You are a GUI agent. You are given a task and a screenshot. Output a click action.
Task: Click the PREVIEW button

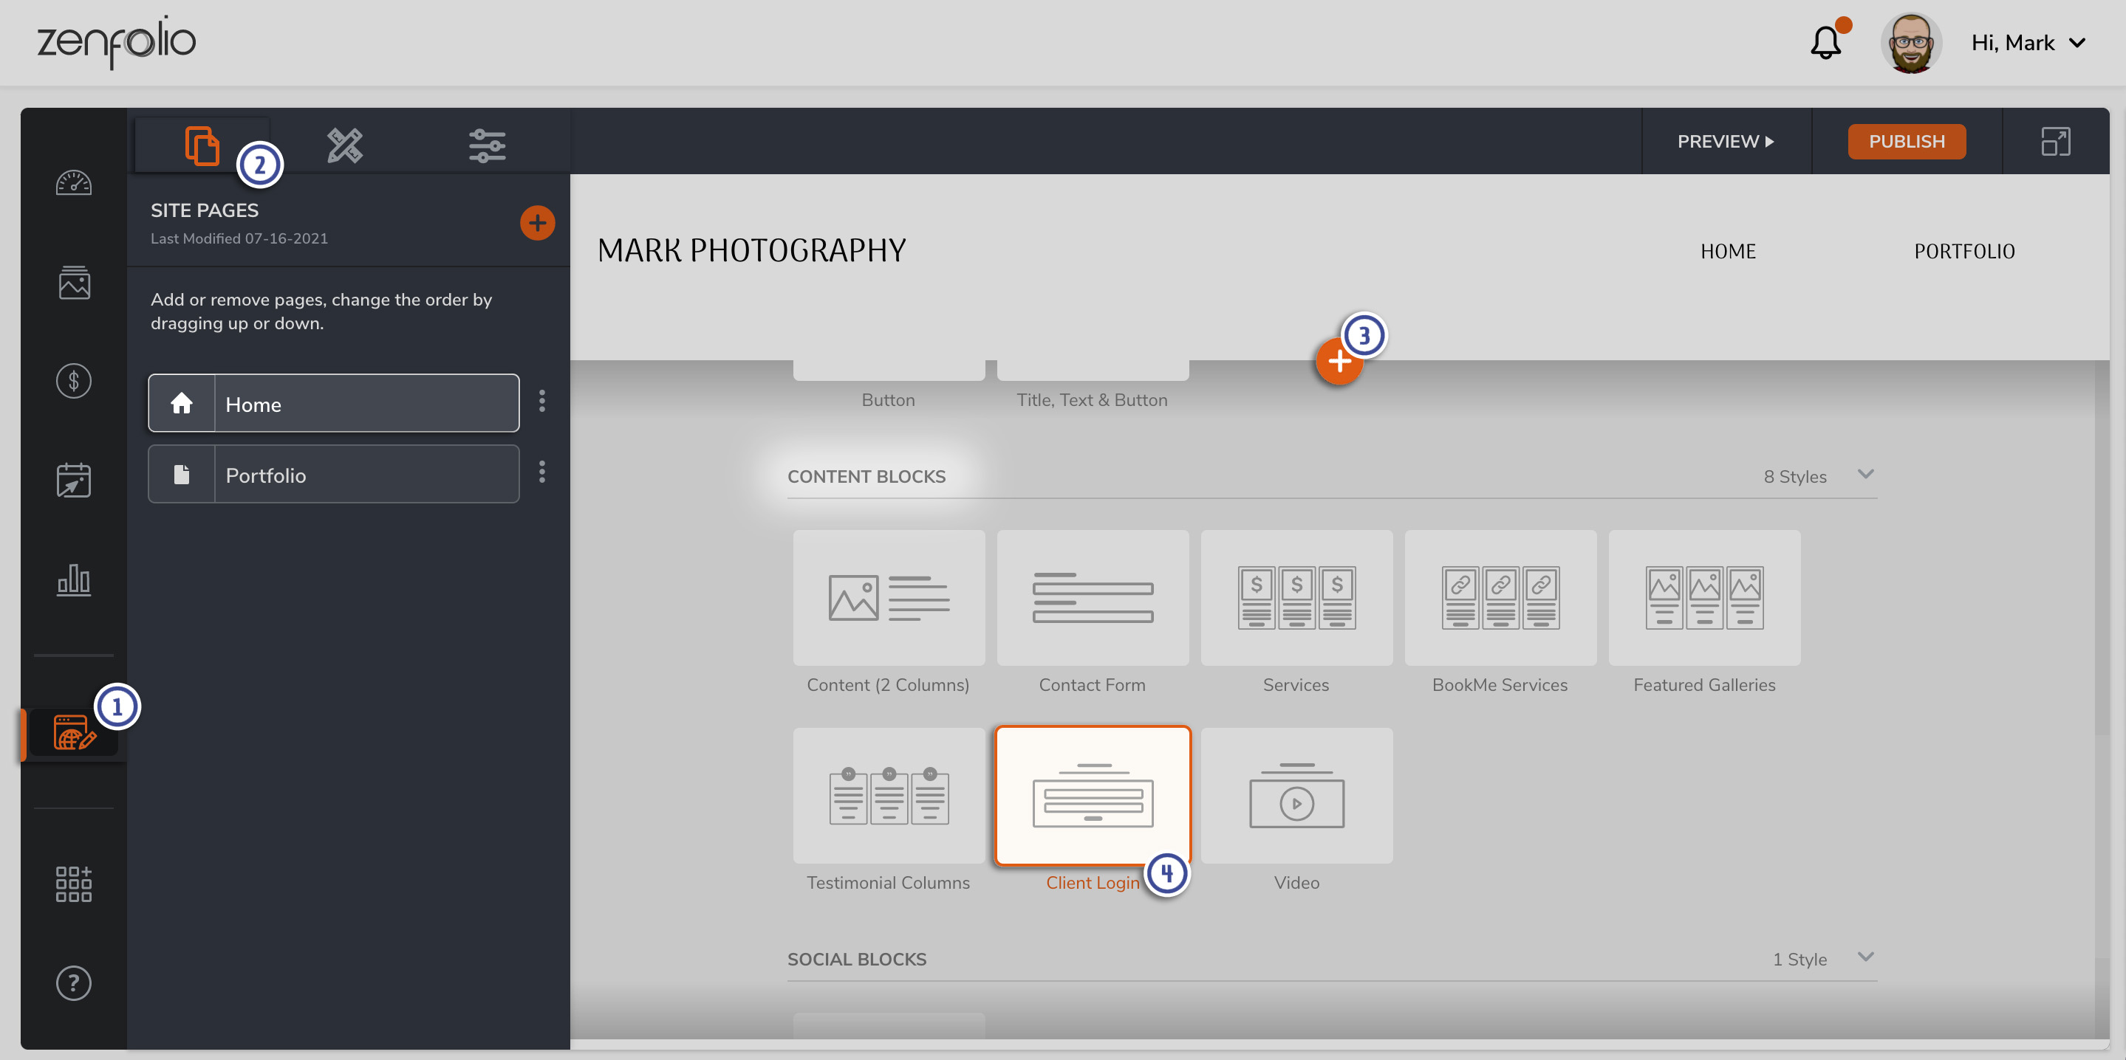pyautogui.click(x=1725, y=141)
